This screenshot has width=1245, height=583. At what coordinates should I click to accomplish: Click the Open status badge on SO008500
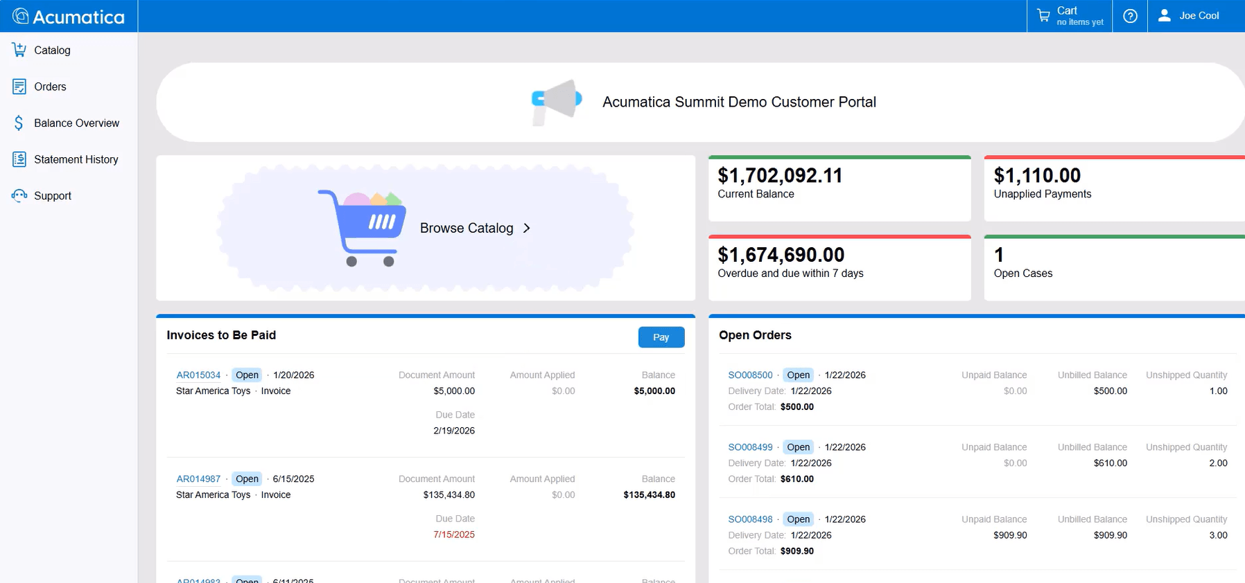799,375
